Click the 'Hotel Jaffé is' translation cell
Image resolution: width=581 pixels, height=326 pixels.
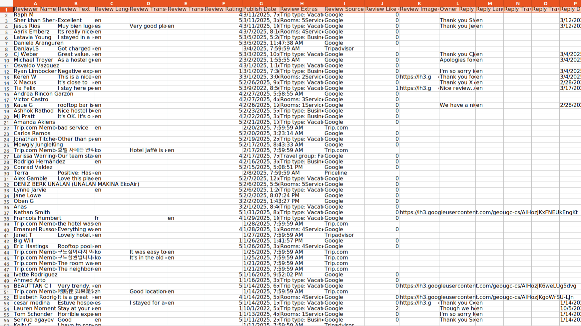[148, 150]
